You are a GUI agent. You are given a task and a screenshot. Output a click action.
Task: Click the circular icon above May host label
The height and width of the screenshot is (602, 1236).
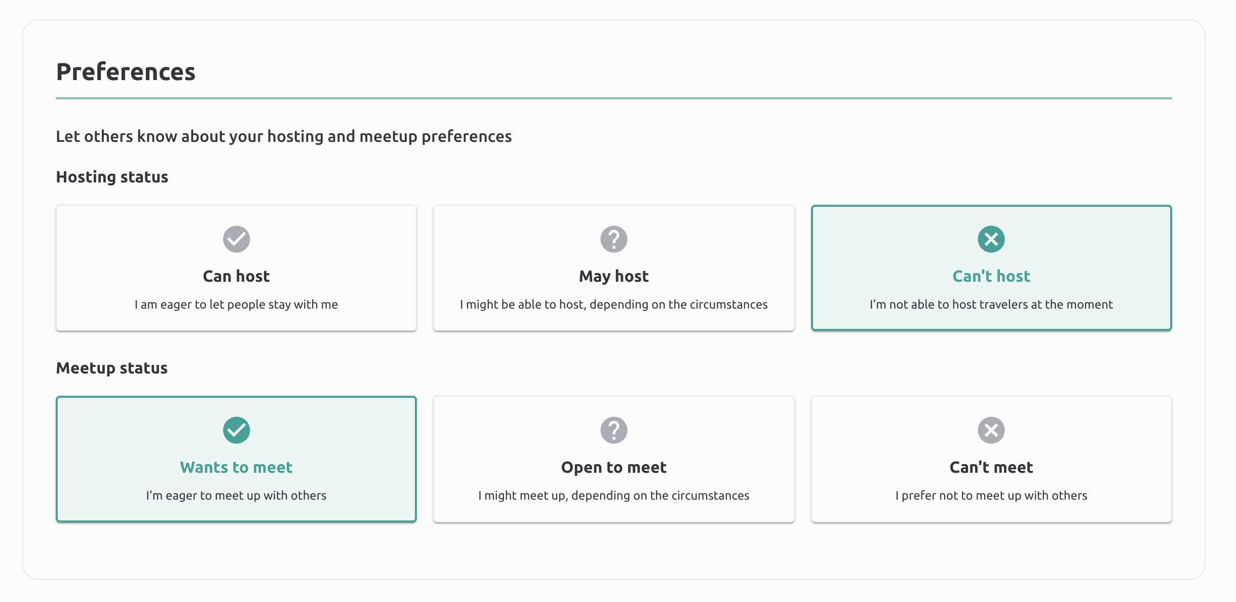coord(614,239)
